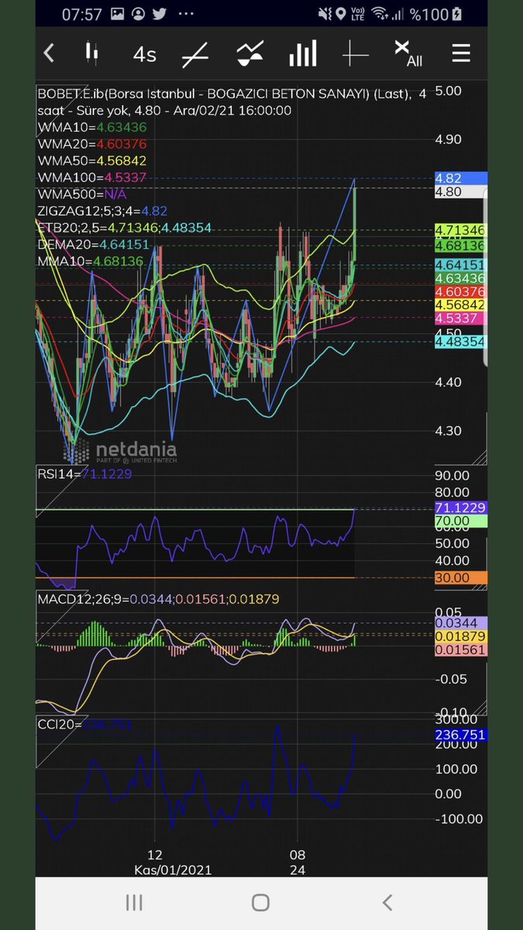The width and height of the screenshot is (523, 930).
Task: Select the ZIGZAG12;5;3;4 indicator label
Action: (x=102, y=211)
